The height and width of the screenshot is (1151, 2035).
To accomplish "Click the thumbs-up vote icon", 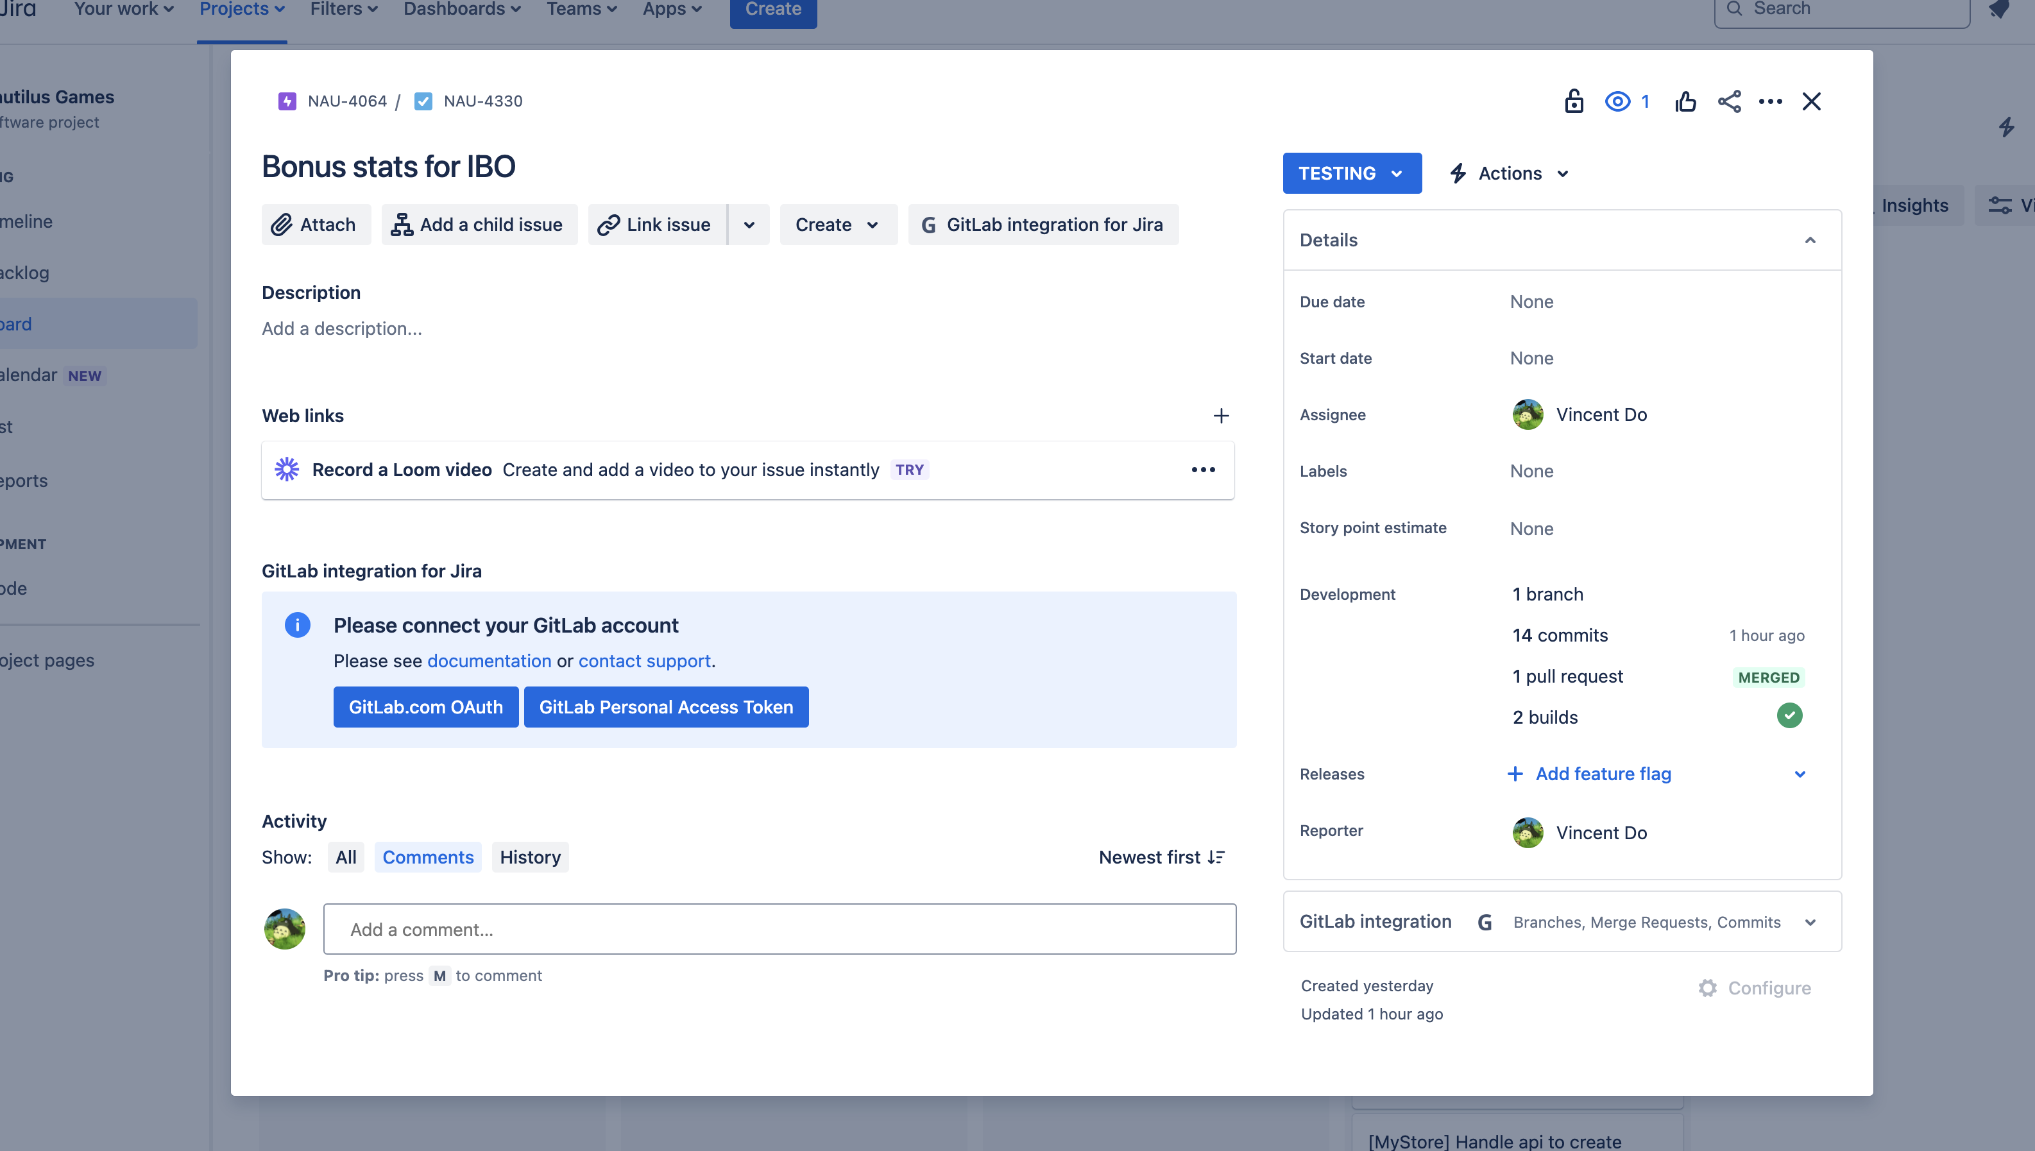I will 1685,101.
